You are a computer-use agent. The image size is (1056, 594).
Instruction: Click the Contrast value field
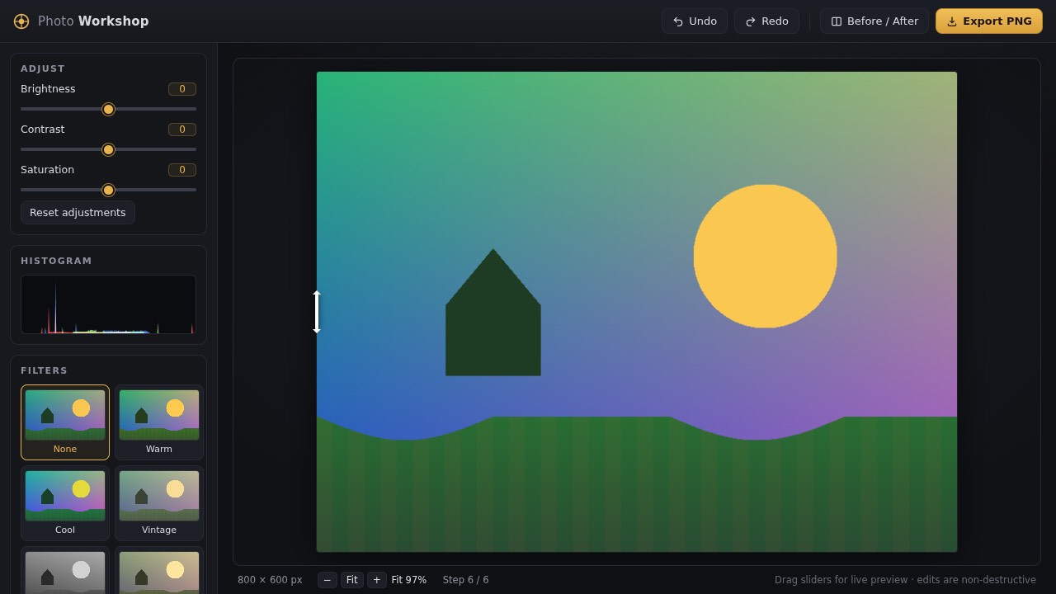182,130
